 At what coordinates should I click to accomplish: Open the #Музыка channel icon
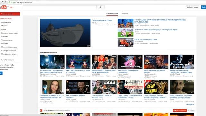point(41,111)
